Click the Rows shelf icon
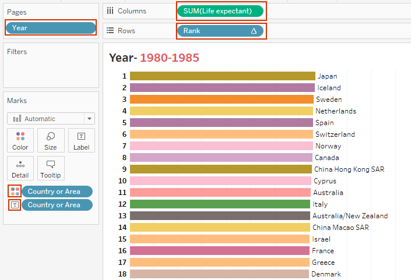The height and width of the screenshot is (280, 411). click(110, 31)
